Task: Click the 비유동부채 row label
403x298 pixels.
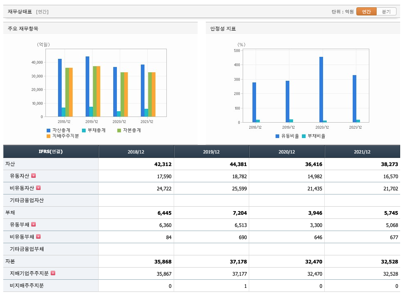Action: click(22, 237)
